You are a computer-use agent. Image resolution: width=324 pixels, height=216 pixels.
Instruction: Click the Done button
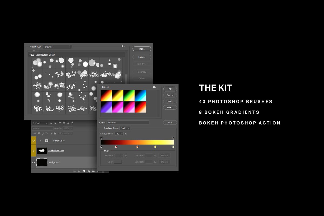point(142,49)
